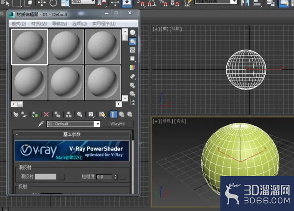Open the 导航(N) menu
Viewport: 294px width, 211px height.
tap(59, 24)
